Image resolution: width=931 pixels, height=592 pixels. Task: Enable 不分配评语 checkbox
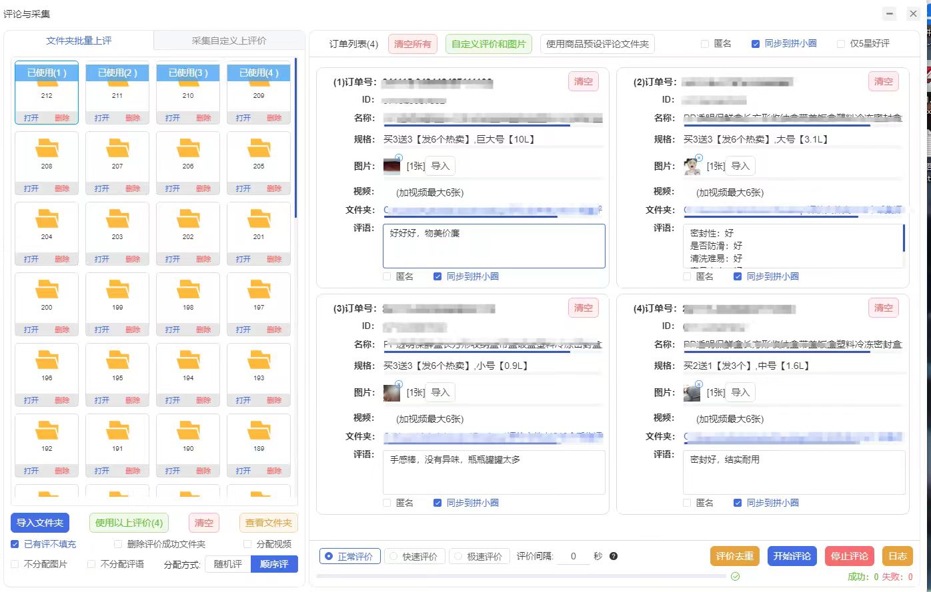pos(91,564)
